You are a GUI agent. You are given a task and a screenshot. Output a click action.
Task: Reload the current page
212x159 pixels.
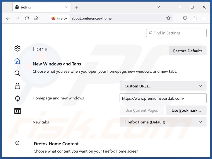click(x=27, y=18)
